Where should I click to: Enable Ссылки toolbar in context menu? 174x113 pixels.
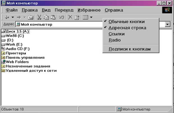(x=131, y=34)
